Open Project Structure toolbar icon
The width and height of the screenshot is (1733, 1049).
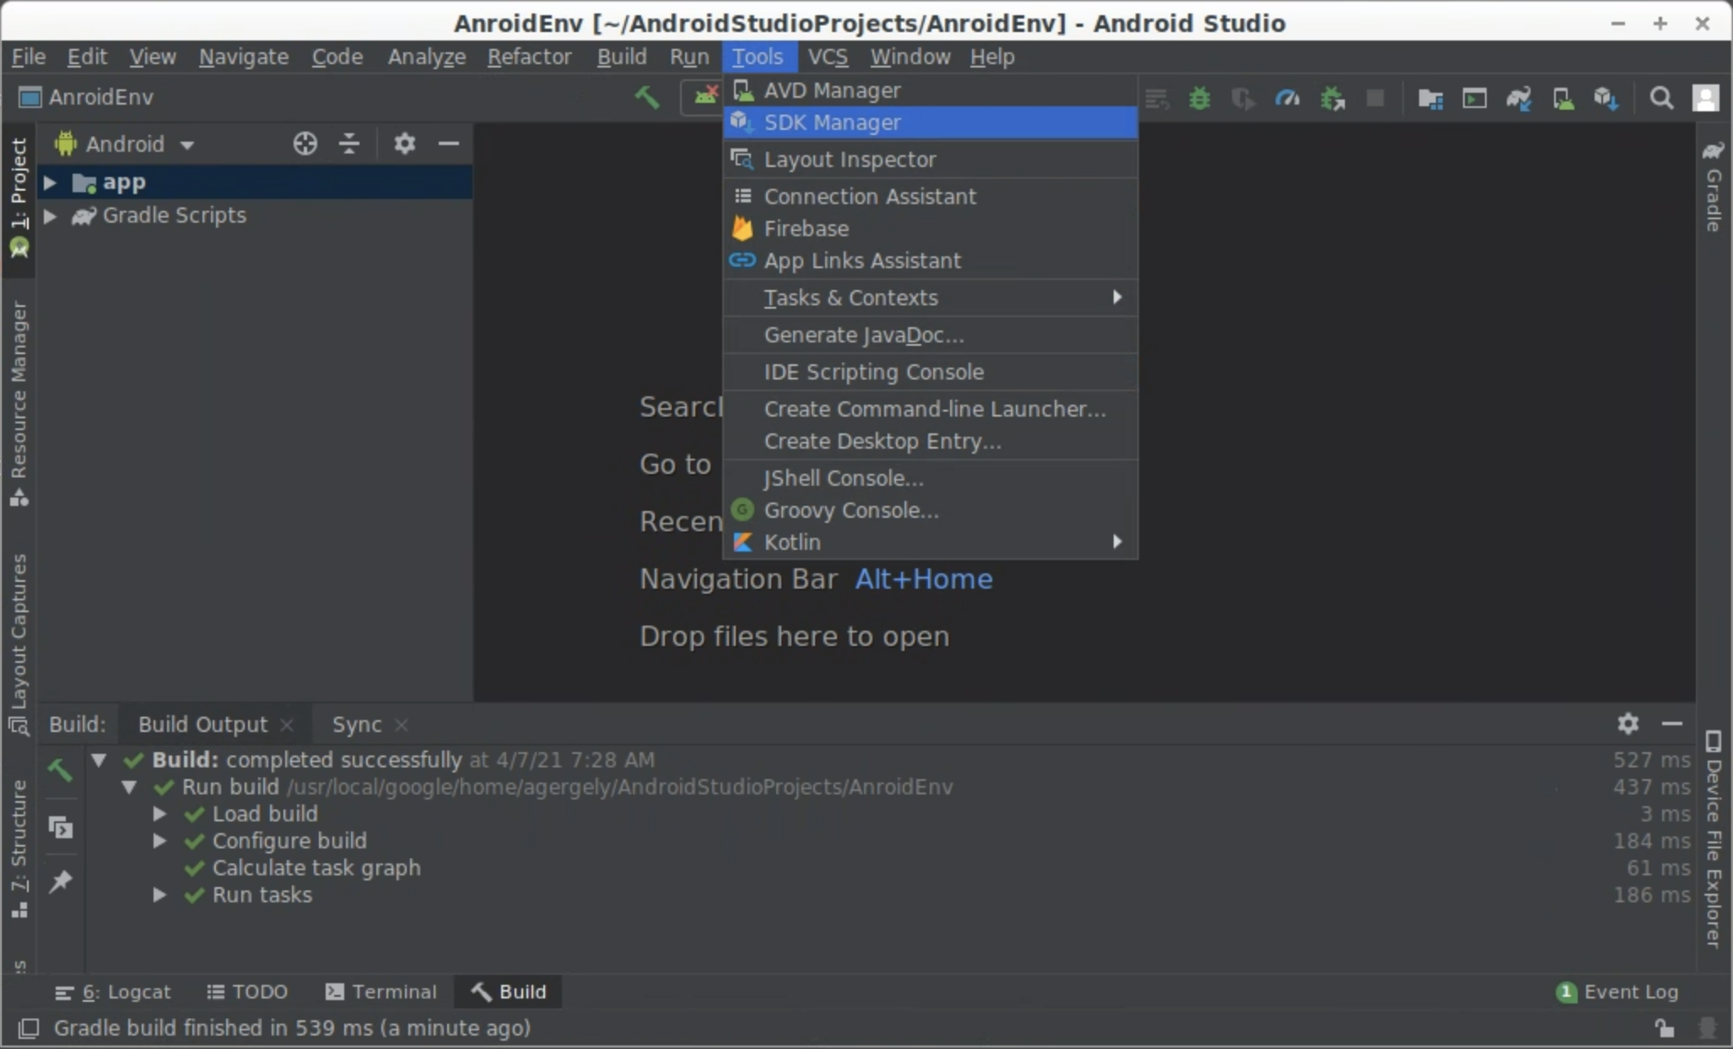[x=1430, y=99]
